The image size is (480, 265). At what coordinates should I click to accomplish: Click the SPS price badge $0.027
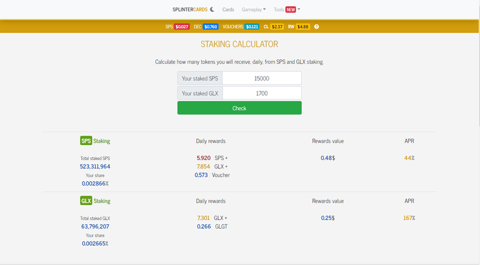coord(181,27)
